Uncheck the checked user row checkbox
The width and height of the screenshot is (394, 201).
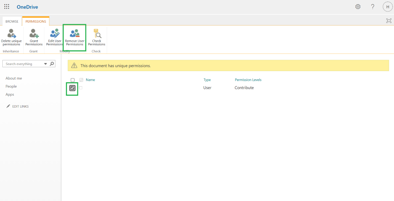(x=72, y=88)
